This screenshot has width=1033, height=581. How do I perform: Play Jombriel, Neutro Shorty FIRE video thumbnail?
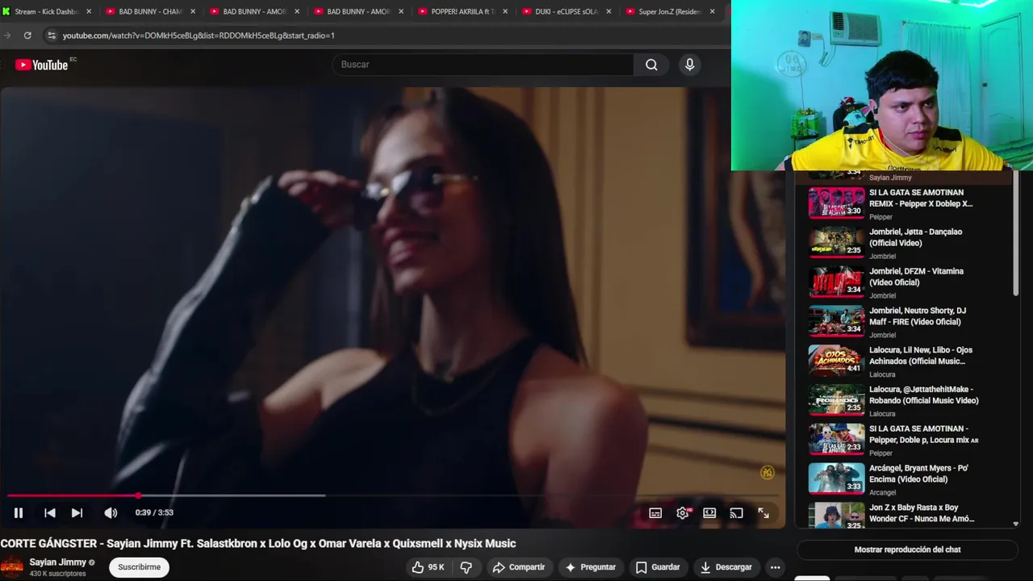click(836, 320)
